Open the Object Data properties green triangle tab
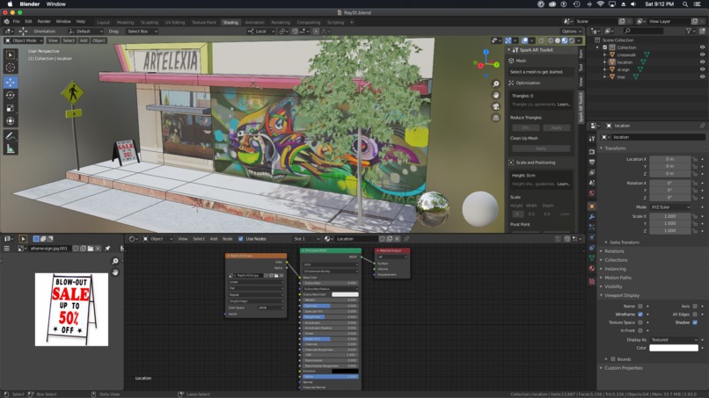The width and height of the screenshot is (709, 398). point(591,258)
